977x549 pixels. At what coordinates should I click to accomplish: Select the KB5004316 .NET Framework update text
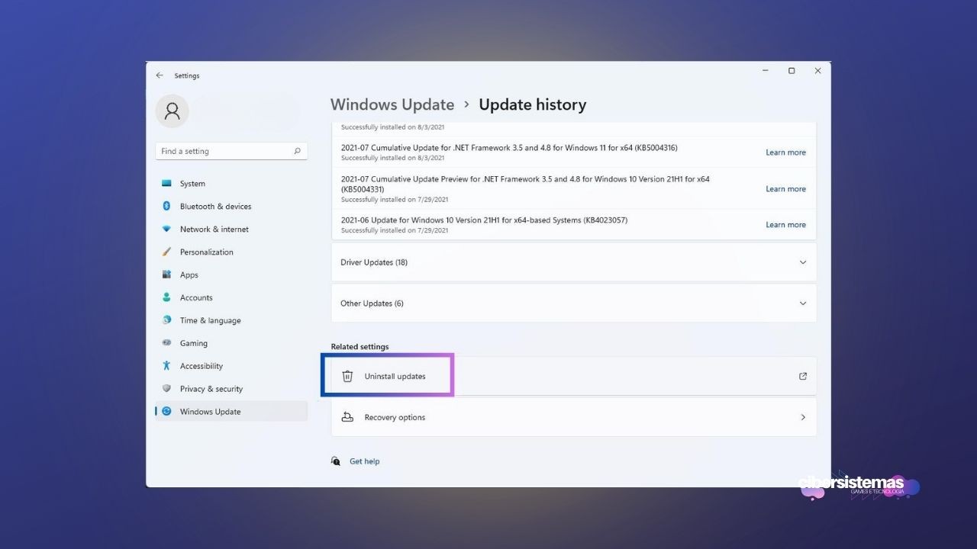click(509, 148)
